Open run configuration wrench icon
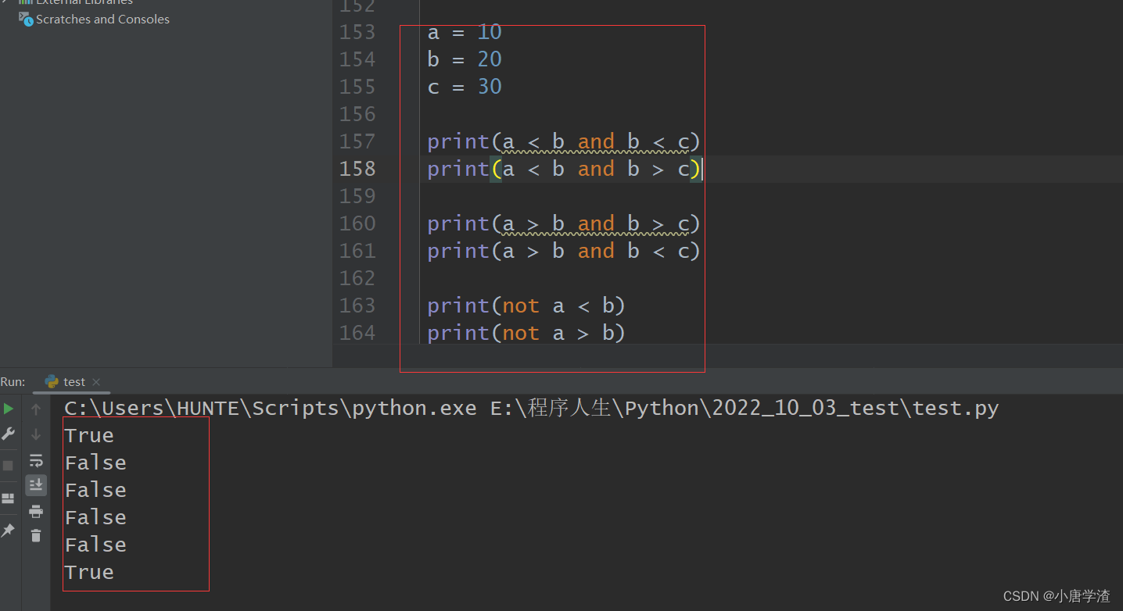The width and height of the screenshot is (1123, 611). tap(8, 434)
